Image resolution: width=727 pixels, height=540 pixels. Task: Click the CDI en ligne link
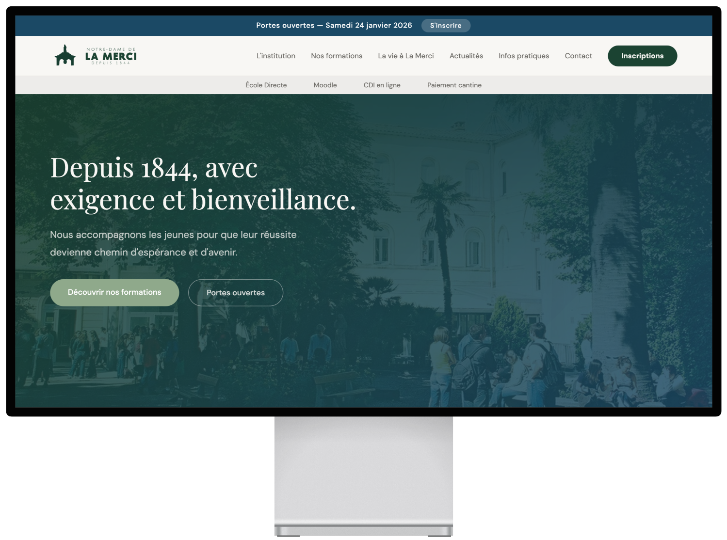(382, 85)
